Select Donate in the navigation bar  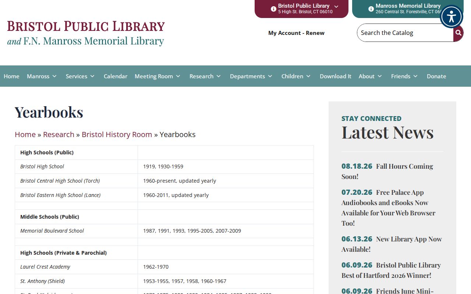pos(436,76)
